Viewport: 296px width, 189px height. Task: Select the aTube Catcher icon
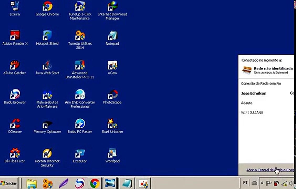[15, 67]
